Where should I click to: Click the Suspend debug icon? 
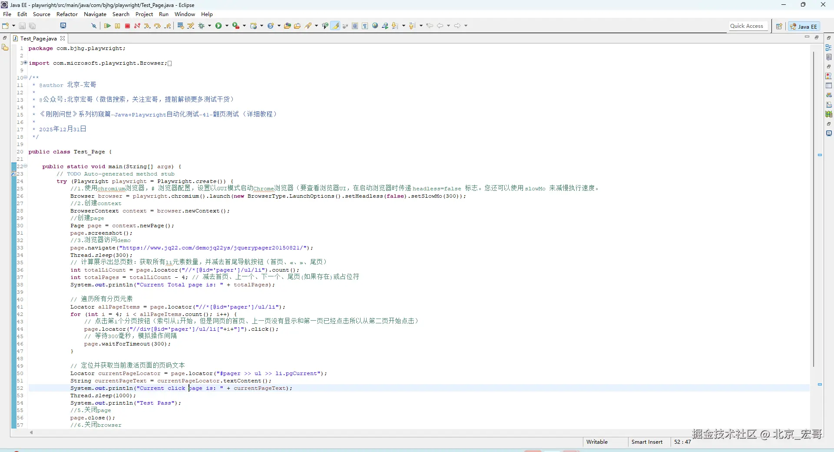[117, 26]
